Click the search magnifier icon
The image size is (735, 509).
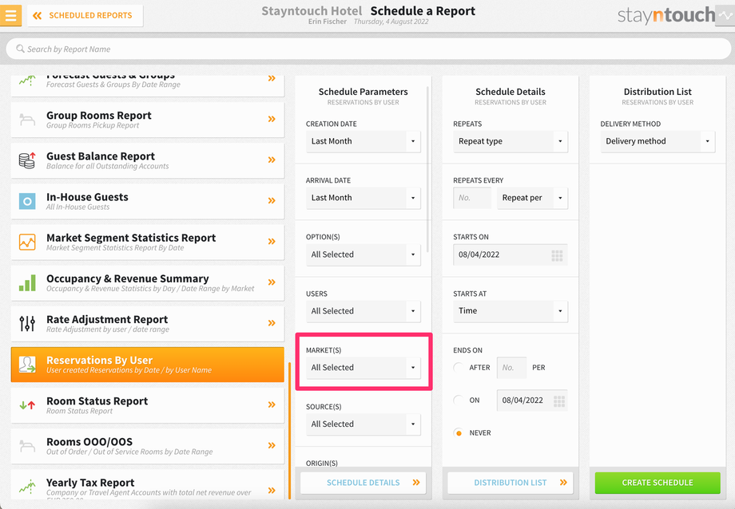click(20, 49)
